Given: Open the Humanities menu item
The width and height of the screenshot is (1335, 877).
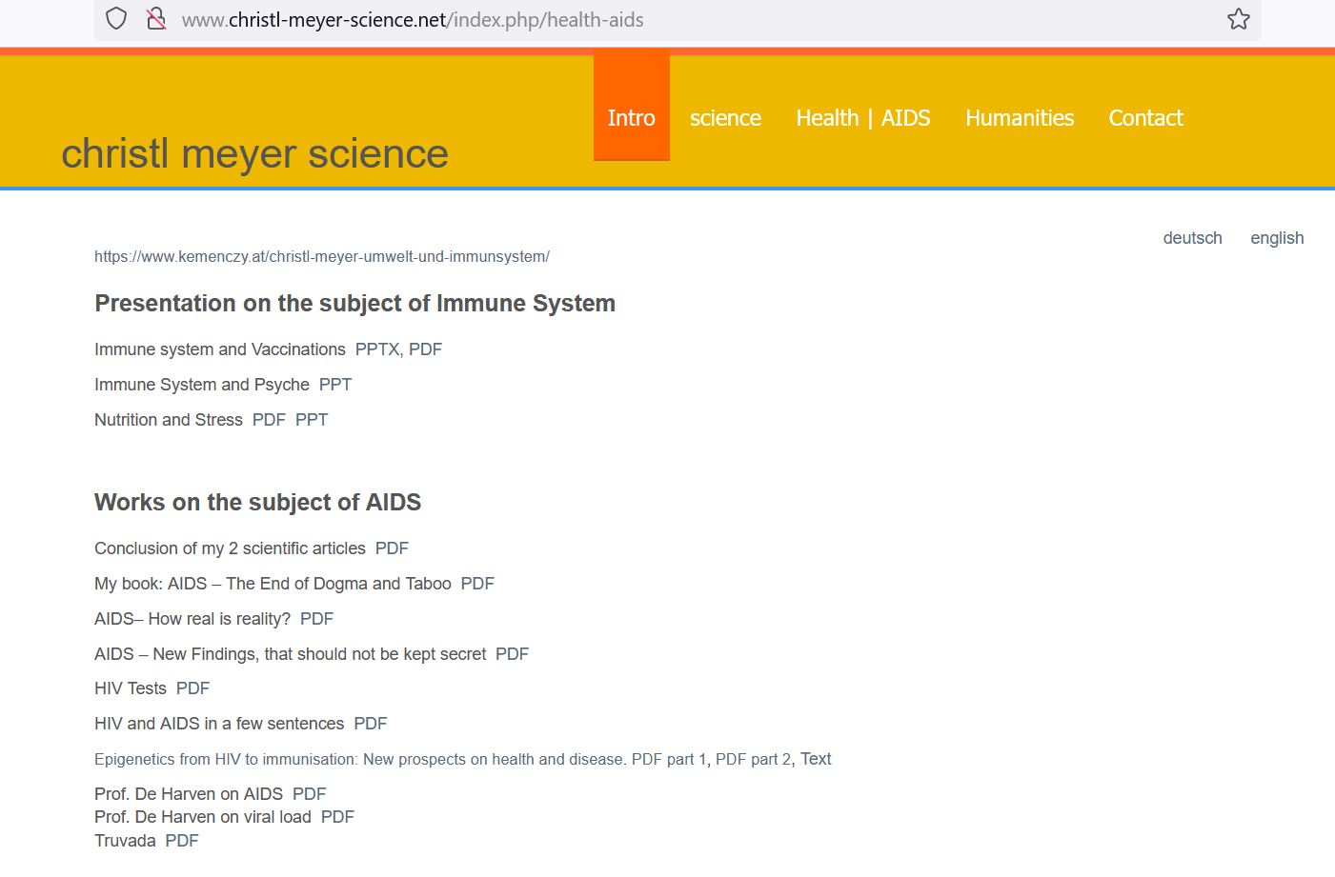Looking at the screenshot, I should pyautogui.click(x=1019, y=118).
